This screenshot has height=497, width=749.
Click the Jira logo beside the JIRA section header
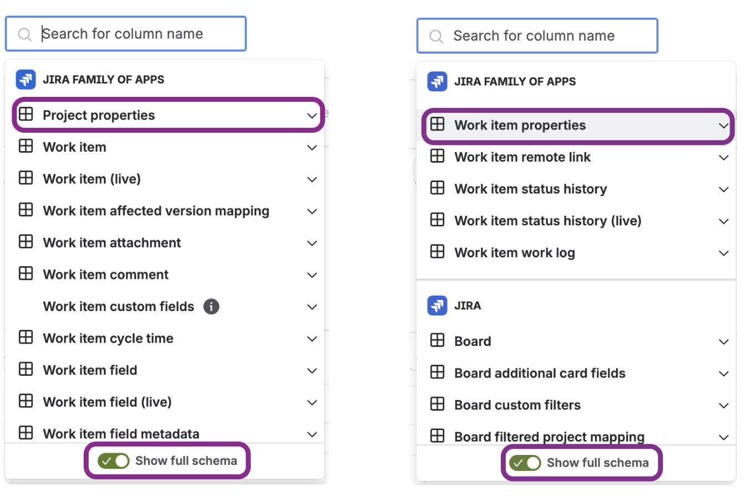[437, 306]
